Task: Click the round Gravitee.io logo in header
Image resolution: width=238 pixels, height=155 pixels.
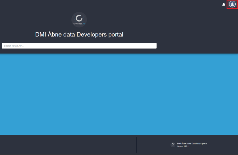Action: pos(79,20)
